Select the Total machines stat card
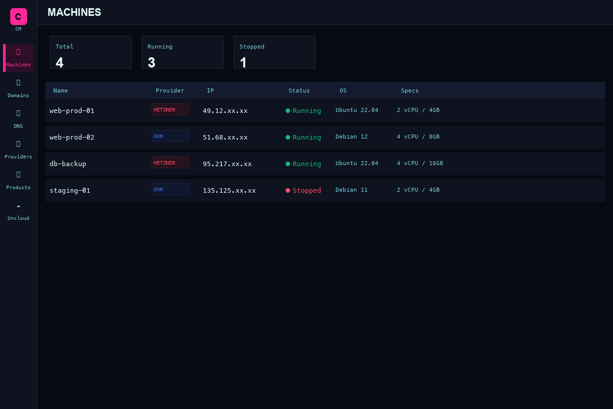The width and height of the screenshot is (613, 409). click(x=90, y=52)
